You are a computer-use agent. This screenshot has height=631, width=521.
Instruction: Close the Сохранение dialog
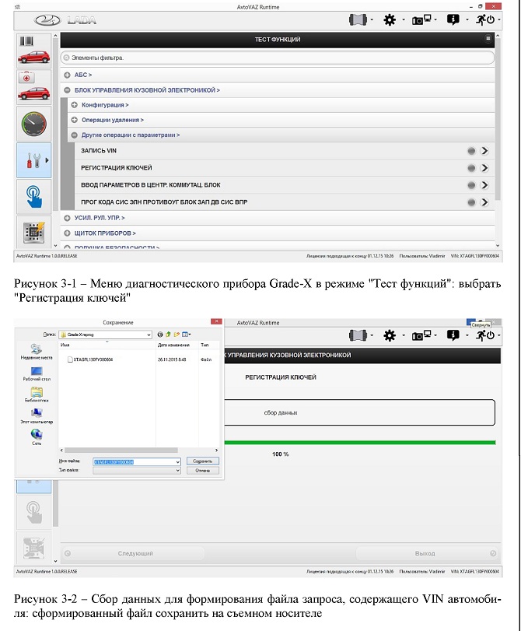coord(216,321)
